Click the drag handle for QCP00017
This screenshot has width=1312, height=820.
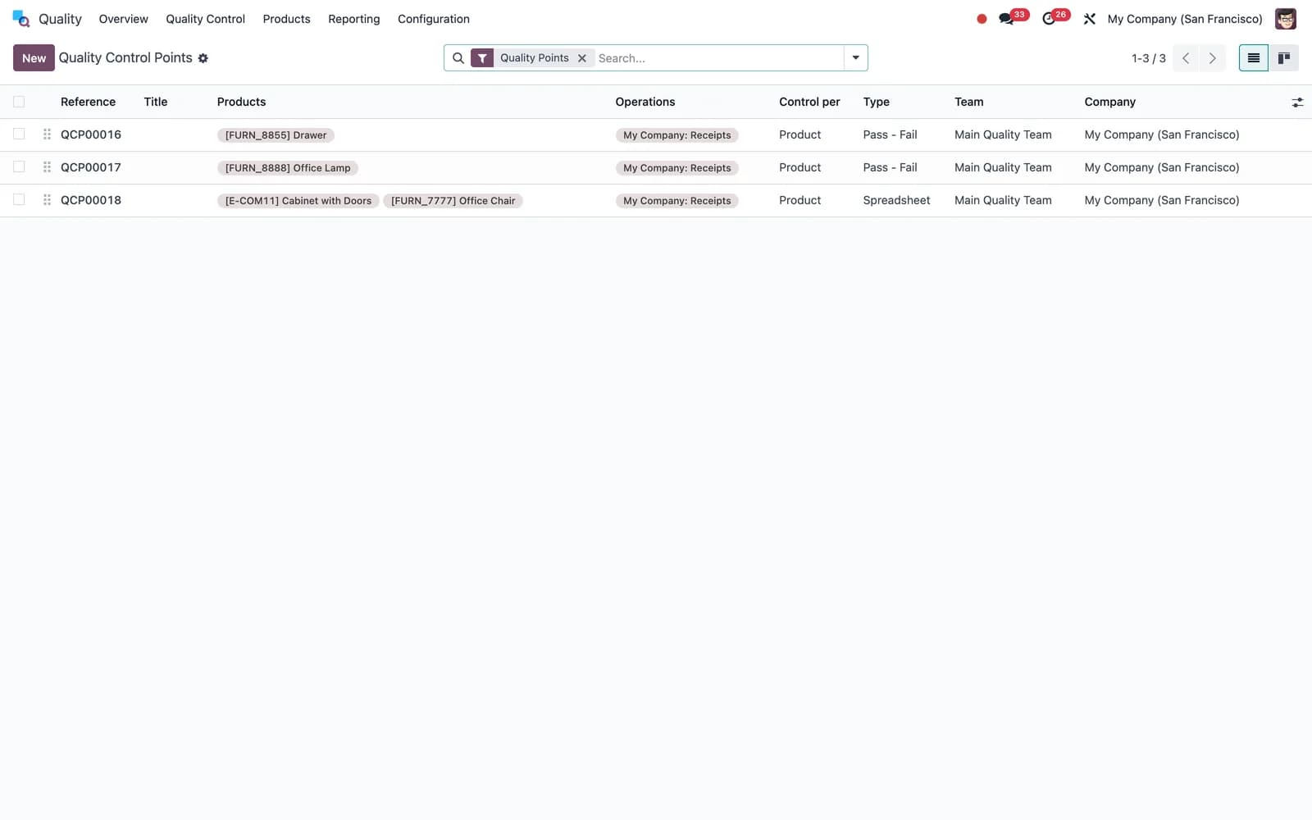[47, 167]
